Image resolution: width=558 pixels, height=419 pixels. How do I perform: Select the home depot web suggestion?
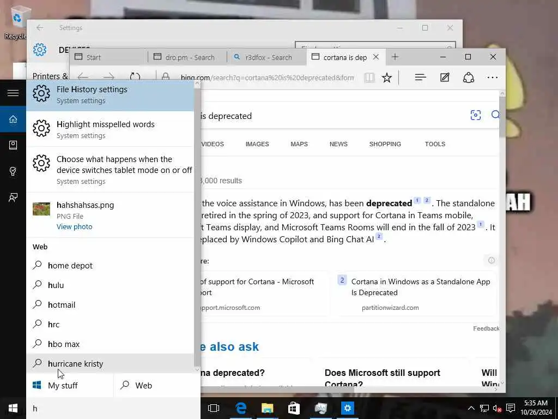(x=110, y=266)
